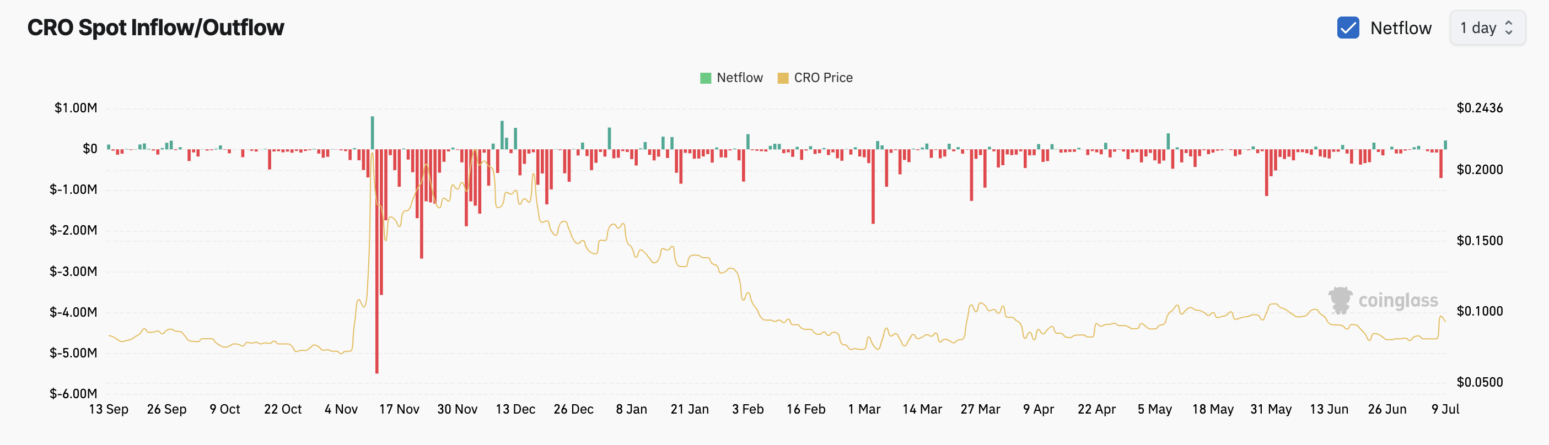The height and width of the screenshot is (445, 1549).
Task: Click the up-down arrows beside 1 day
Action: coord(1509,28)
